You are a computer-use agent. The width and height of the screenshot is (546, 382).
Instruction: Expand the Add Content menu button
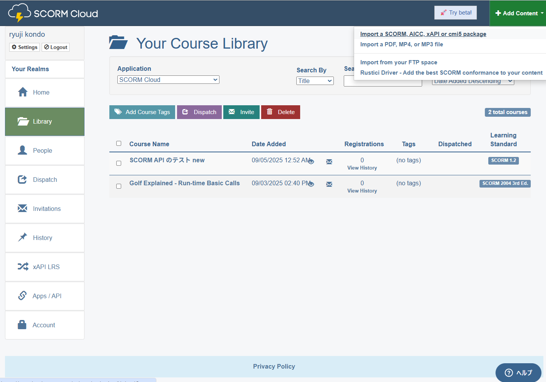coord(518,13)
